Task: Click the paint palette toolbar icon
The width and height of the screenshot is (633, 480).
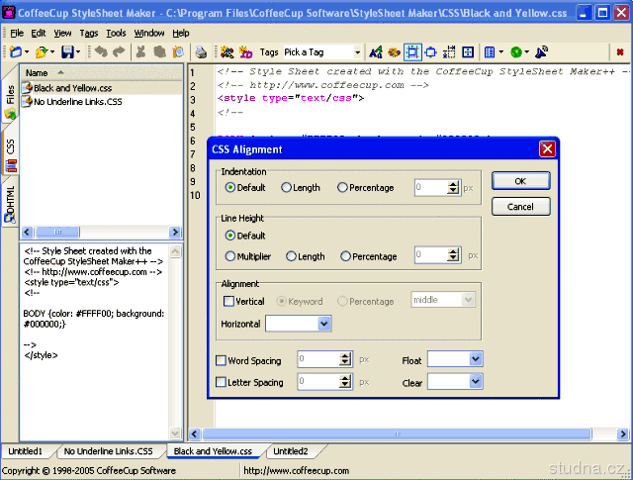Action: (x=394, y=51)
